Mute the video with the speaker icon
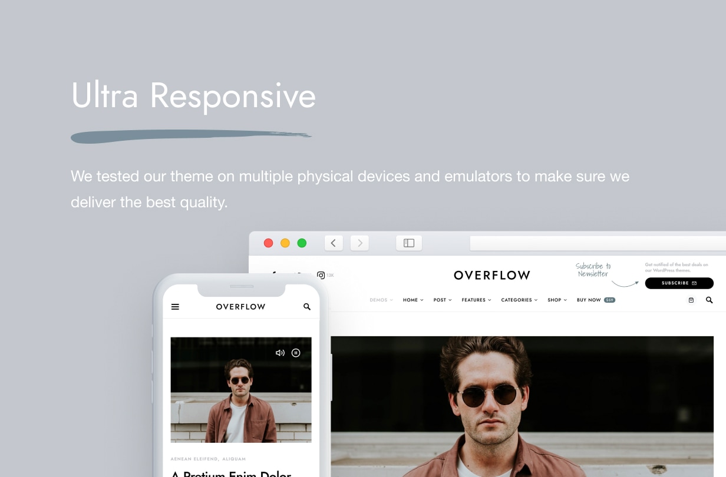This screenshot has height=477, width=726. (280, 352)
